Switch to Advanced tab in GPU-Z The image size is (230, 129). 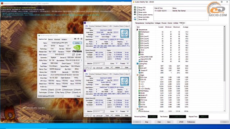click(x=57, y=39)
